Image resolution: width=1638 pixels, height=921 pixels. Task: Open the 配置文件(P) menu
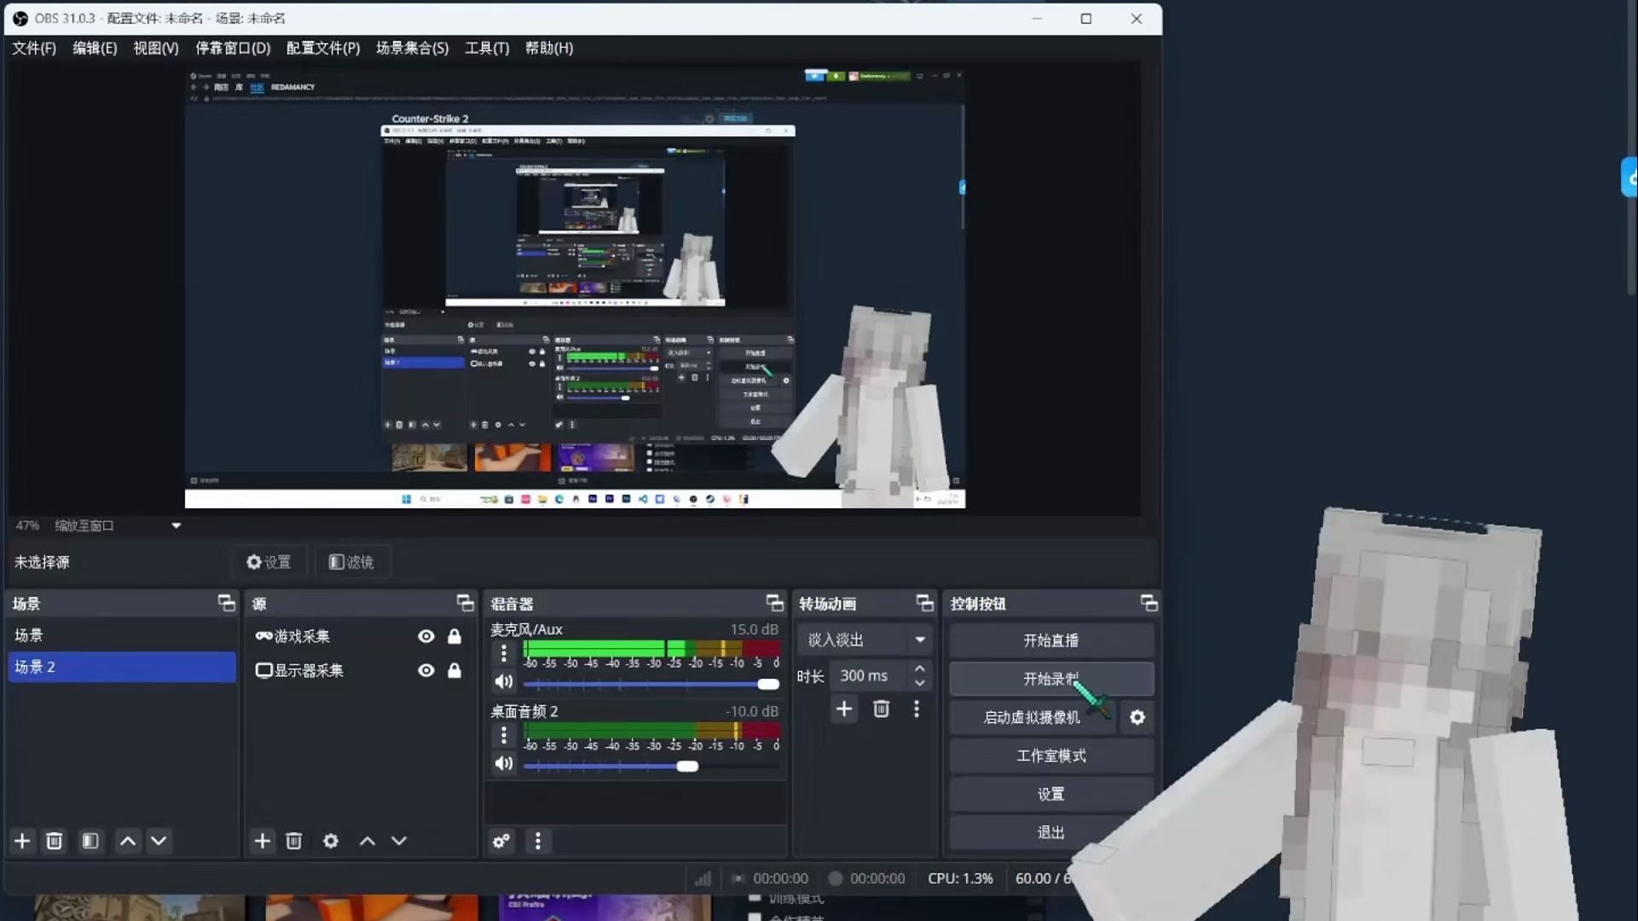pos(323,48)
